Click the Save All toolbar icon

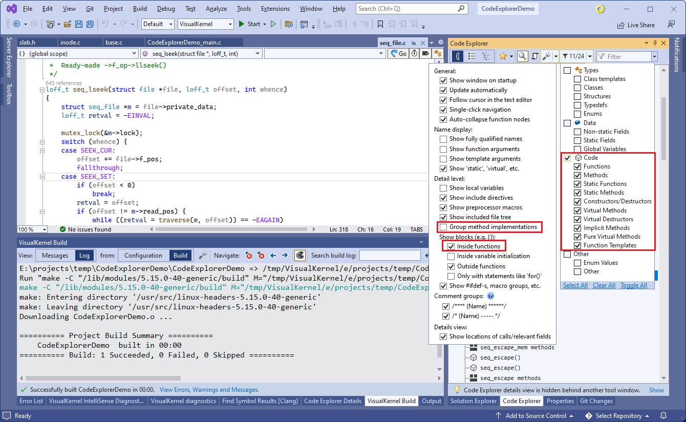click(90, 24)
